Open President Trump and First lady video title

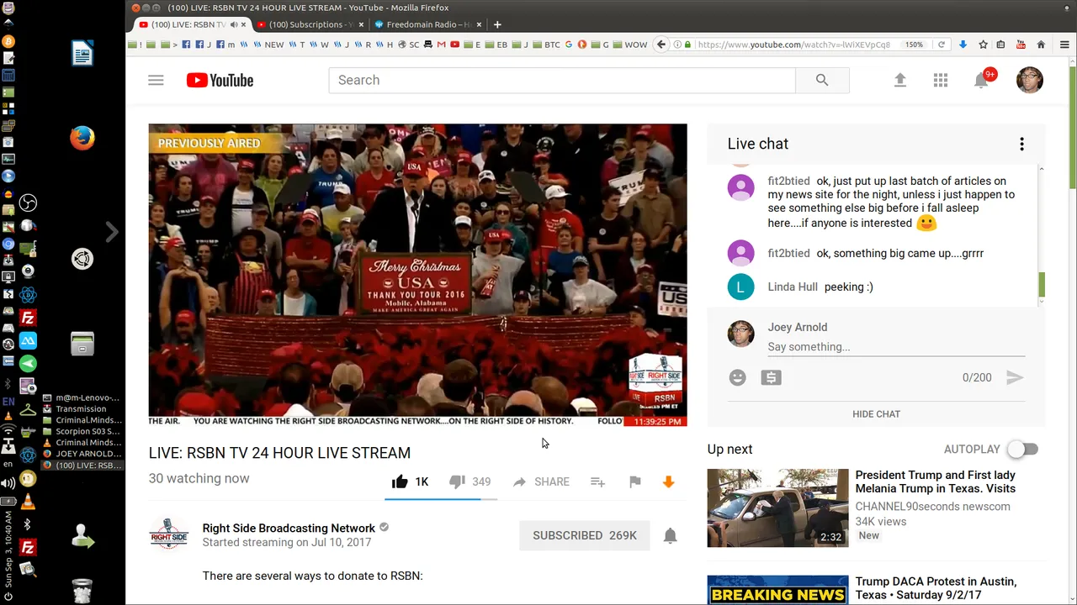(x=935, y=481)
